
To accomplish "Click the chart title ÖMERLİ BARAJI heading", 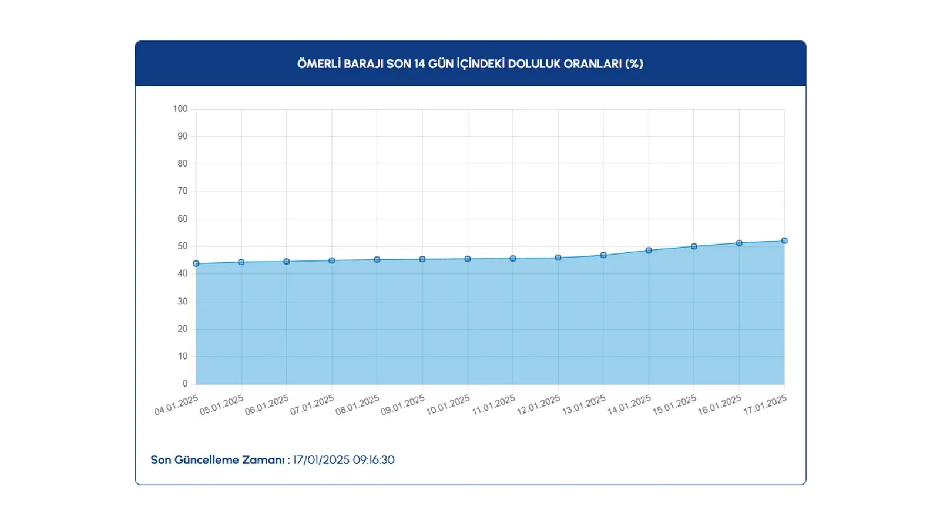I will pos(470,64).
